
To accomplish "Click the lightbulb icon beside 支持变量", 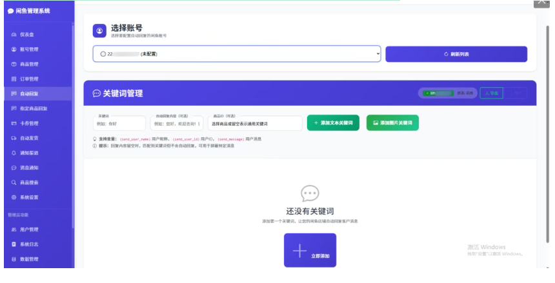I will [94, 139].
